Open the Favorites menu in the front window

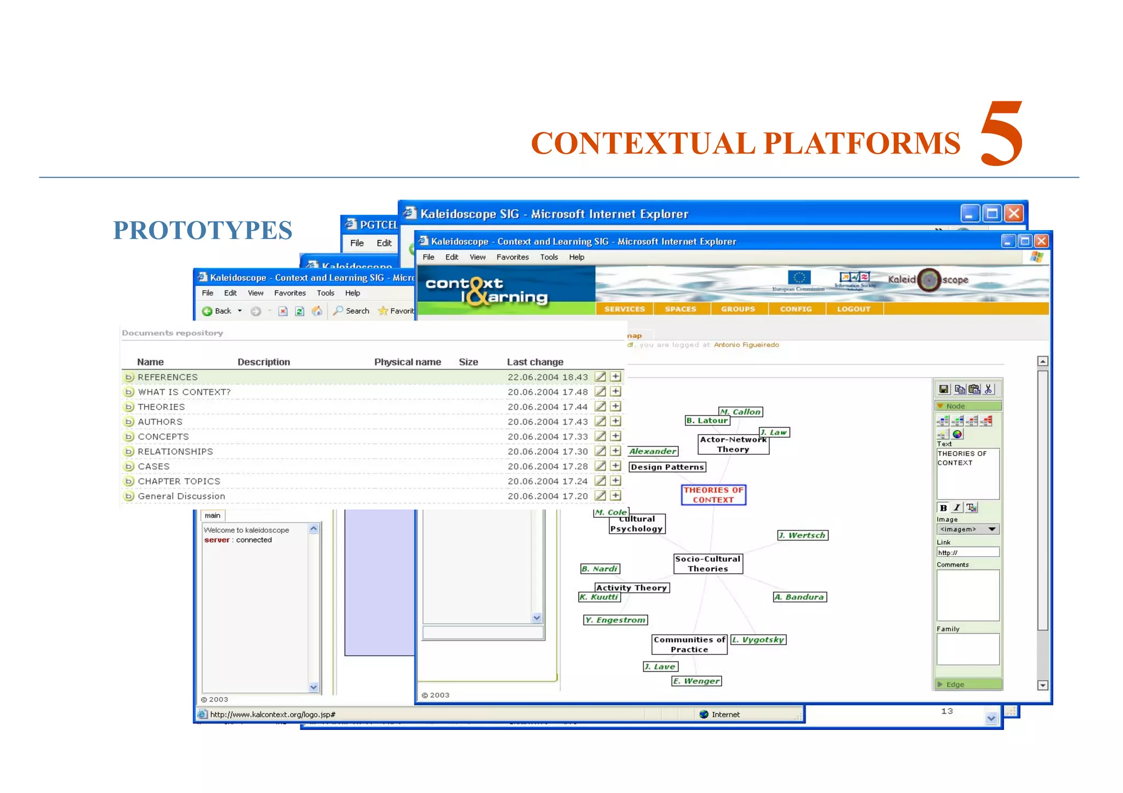coord(512,257)
